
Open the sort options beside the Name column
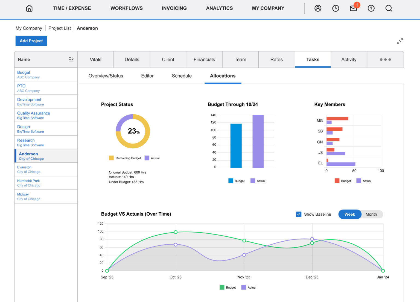click(x=71, y=59)
